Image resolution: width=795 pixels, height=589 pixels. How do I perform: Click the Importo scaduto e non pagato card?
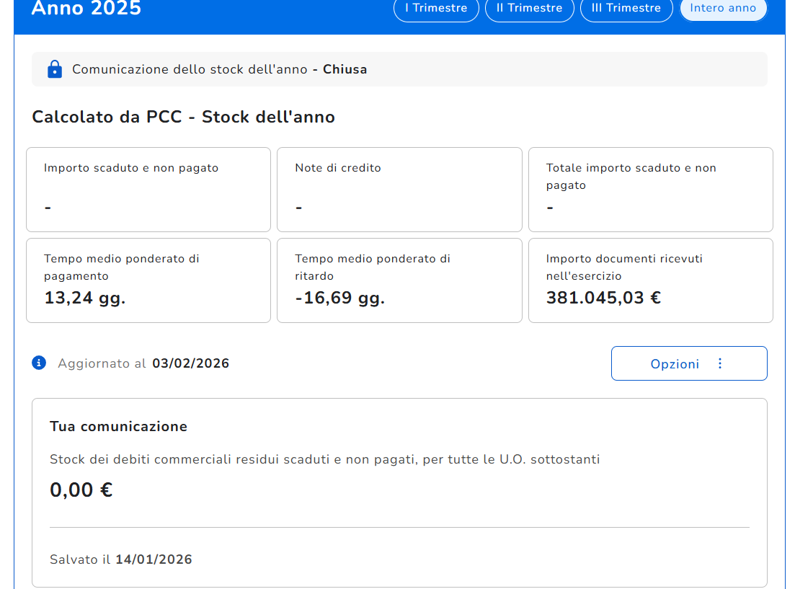(148, 190)
